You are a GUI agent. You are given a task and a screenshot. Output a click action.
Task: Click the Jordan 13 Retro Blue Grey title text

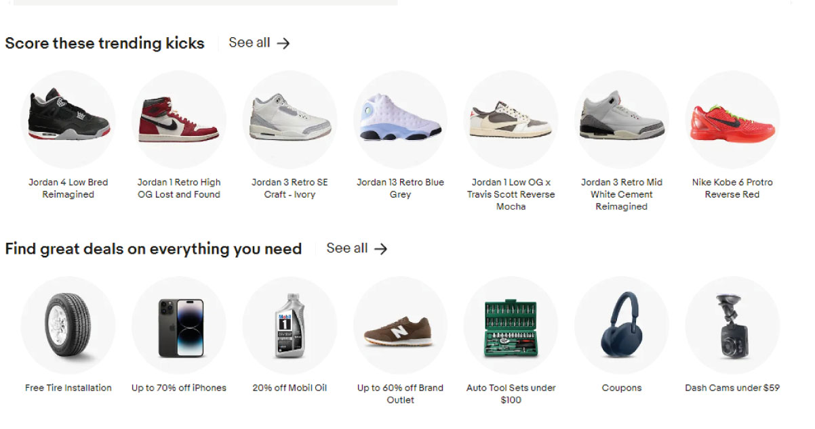point(400,188)
